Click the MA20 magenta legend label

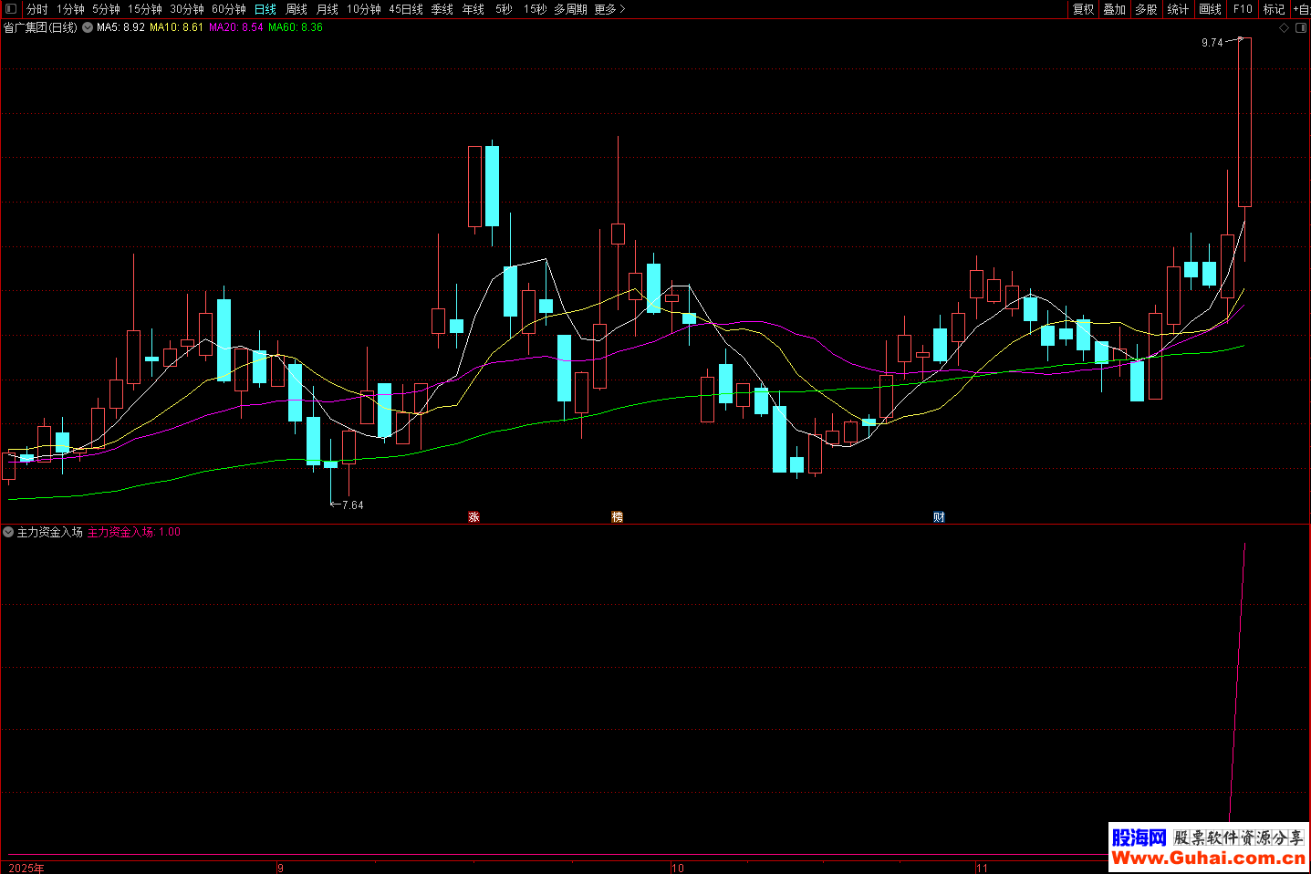(235, 27)
